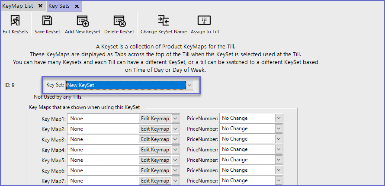
Task: Close the KeyMap List tab
Action: coord(40,6)
